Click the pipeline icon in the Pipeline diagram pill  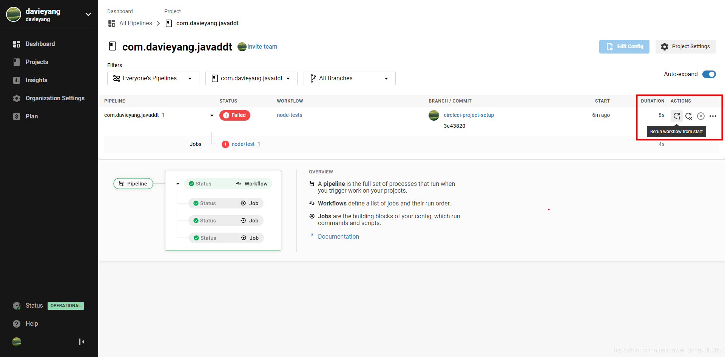pos(121,184)
